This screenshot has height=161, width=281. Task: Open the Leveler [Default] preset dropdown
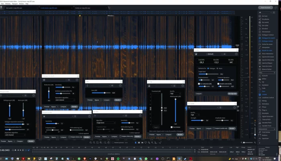pyautogui.click(x=214, y=54)
